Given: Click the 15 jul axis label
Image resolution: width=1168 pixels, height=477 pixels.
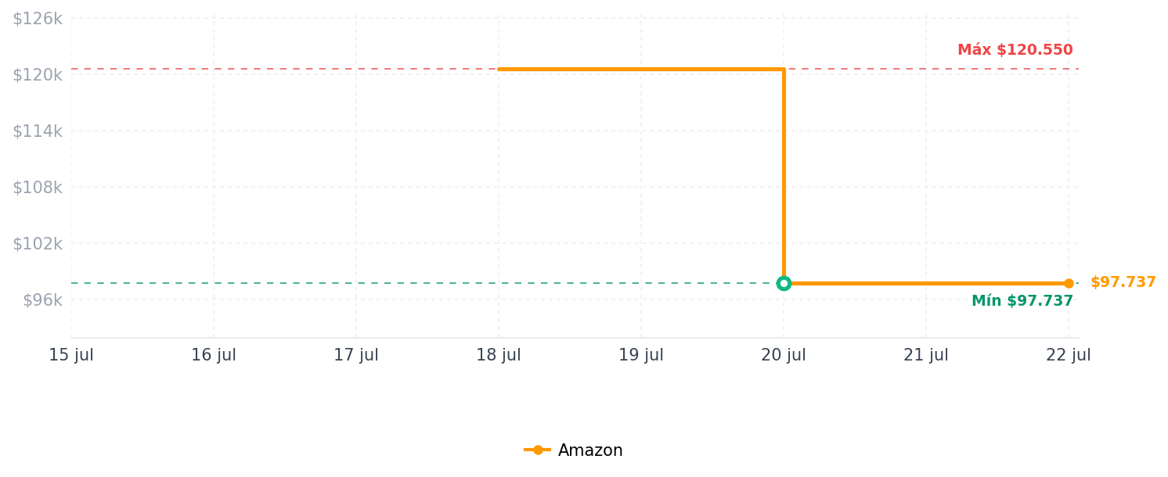Looking at the screenshot, I should 71,356.
